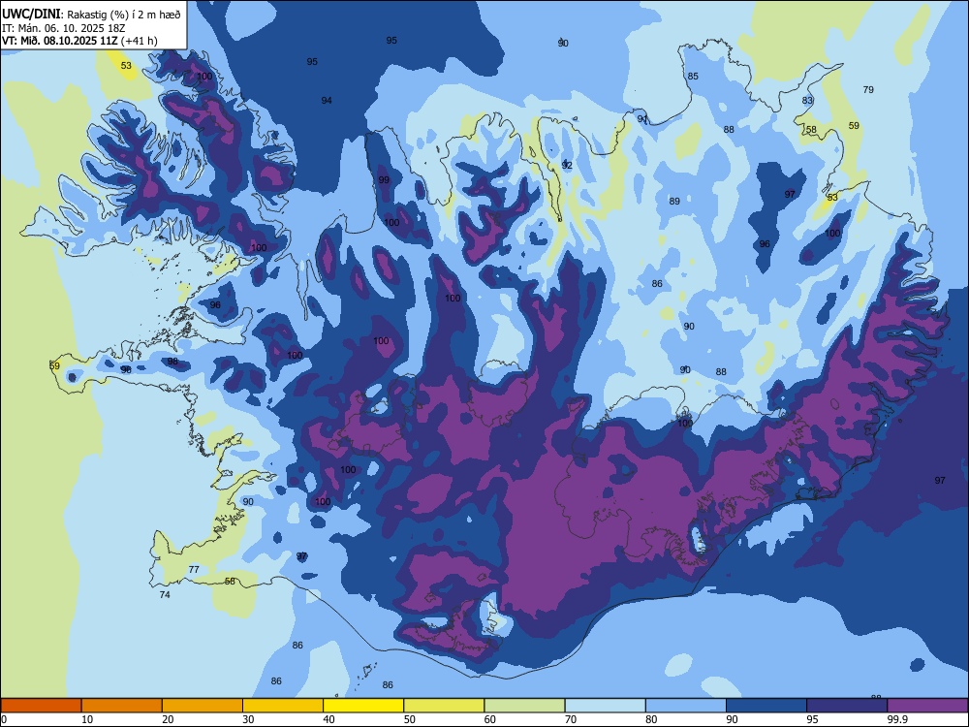Click the map value '91'

coord(642,118)
